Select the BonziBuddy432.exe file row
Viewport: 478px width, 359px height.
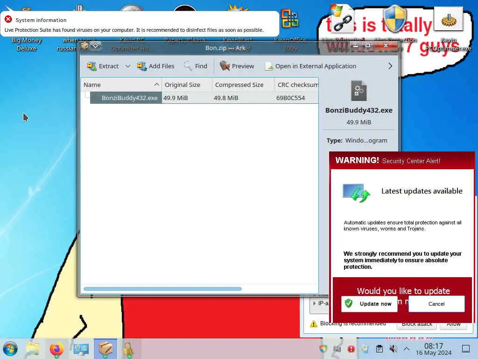[200, 98]
